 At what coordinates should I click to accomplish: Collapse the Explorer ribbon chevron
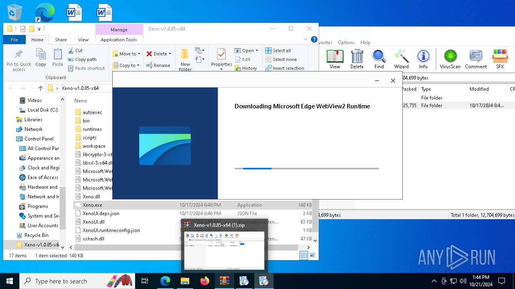(306, 40)
